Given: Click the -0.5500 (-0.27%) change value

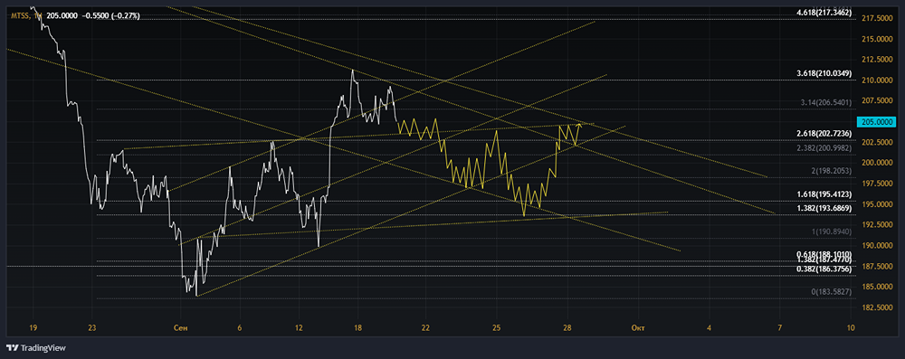Looking at the screenshot, I should (110, 16).
